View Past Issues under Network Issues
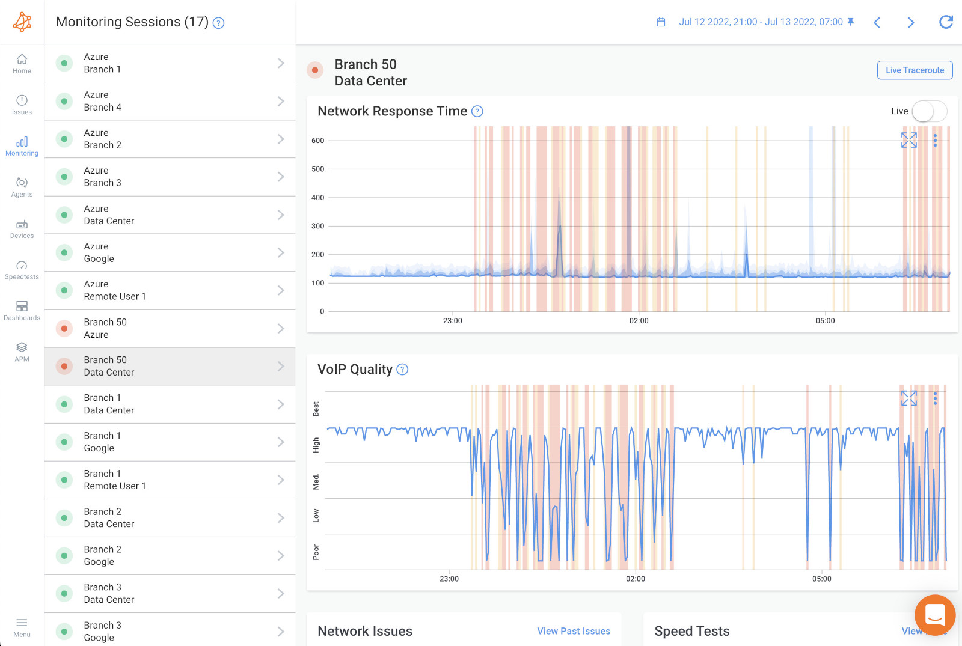This screenshot has height=646, width=962. pyautogui.click(x=573, y=631)
